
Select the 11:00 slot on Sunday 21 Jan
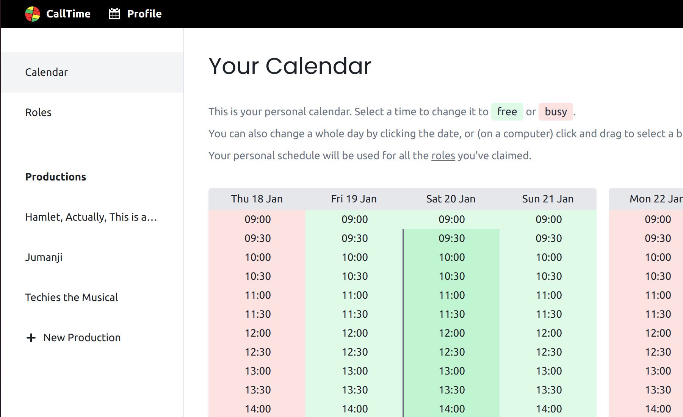tap(549, 295)
